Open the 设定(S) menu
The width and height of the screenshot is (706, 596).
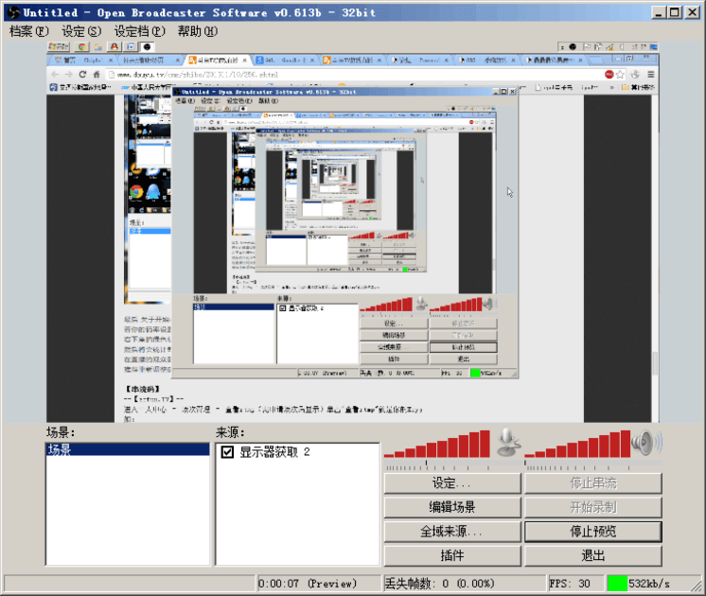click(x=81, y=31)
